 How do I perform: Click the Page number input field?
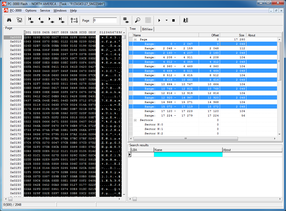(105, 20)
